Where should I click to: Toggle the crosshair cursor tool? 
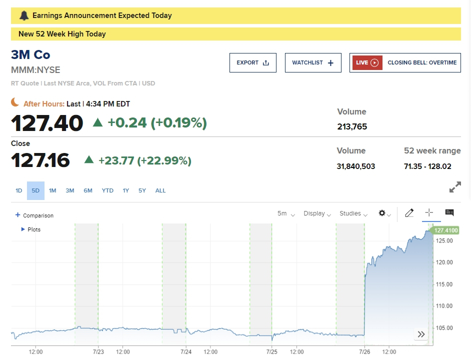coord(428,213)
